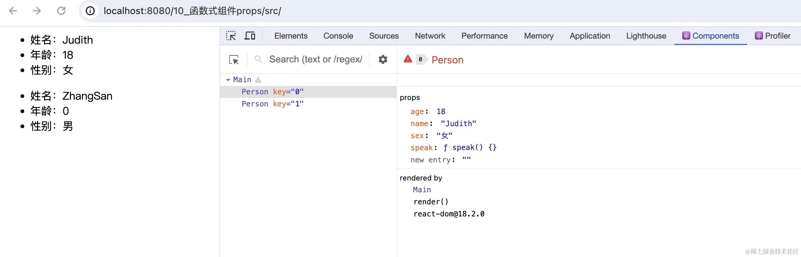Viewport: 801px width, 257px height.
Task: Click the site information icon
Action: coord(90,11)
